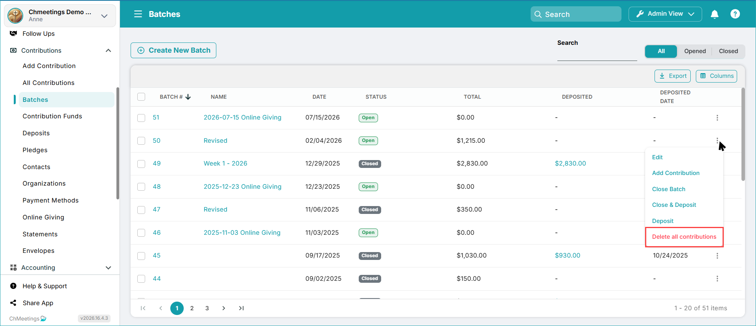Sort by Batch # arrow

(x=188, y=97)
